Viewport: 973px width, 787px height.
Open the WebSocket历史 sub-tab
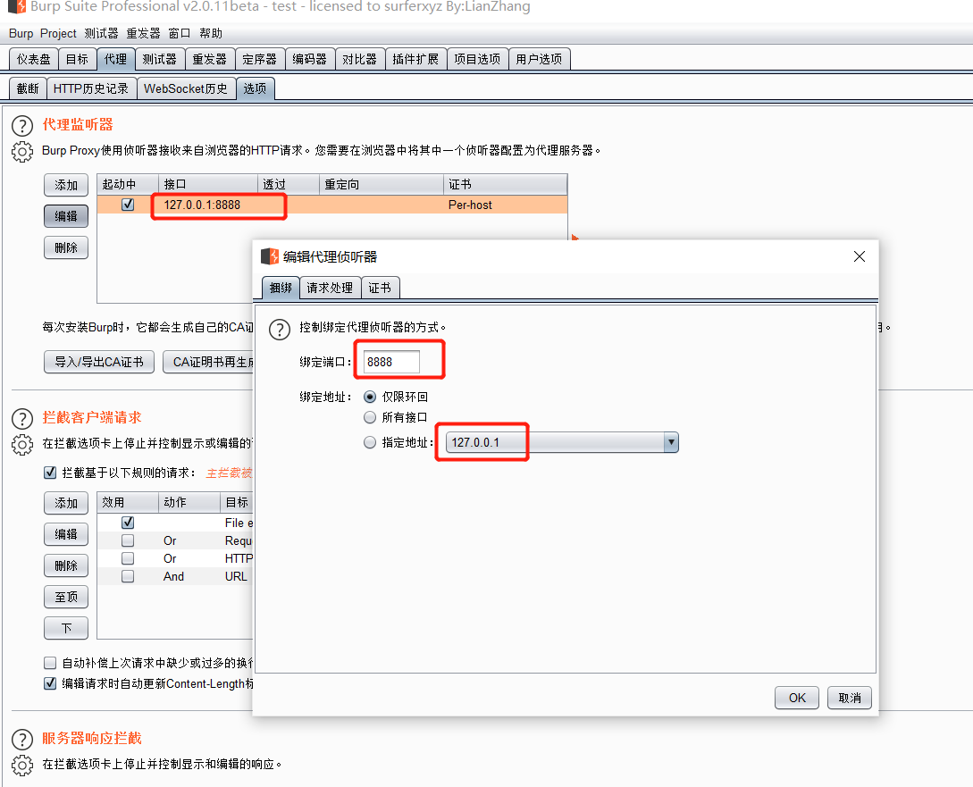(186, 88)
